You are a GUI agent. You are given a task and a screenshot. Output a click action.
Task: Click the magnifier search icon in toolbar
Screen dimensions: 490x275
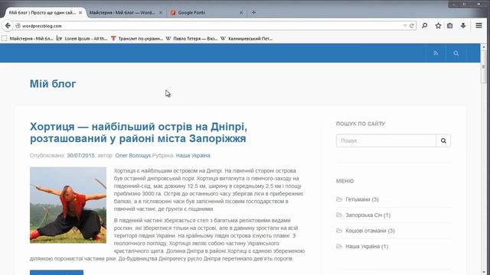pos(424,25)
